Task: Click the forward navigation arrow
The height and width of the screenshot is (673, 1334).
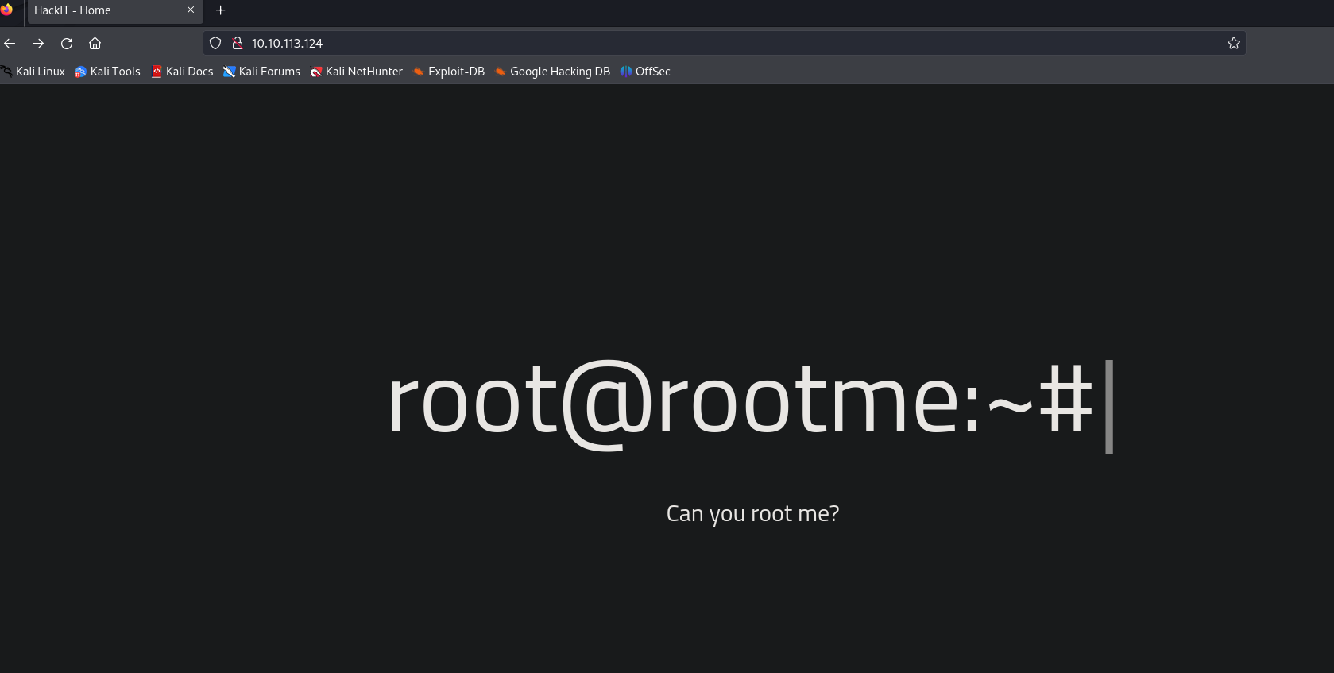Action: (x=38, y=44)
